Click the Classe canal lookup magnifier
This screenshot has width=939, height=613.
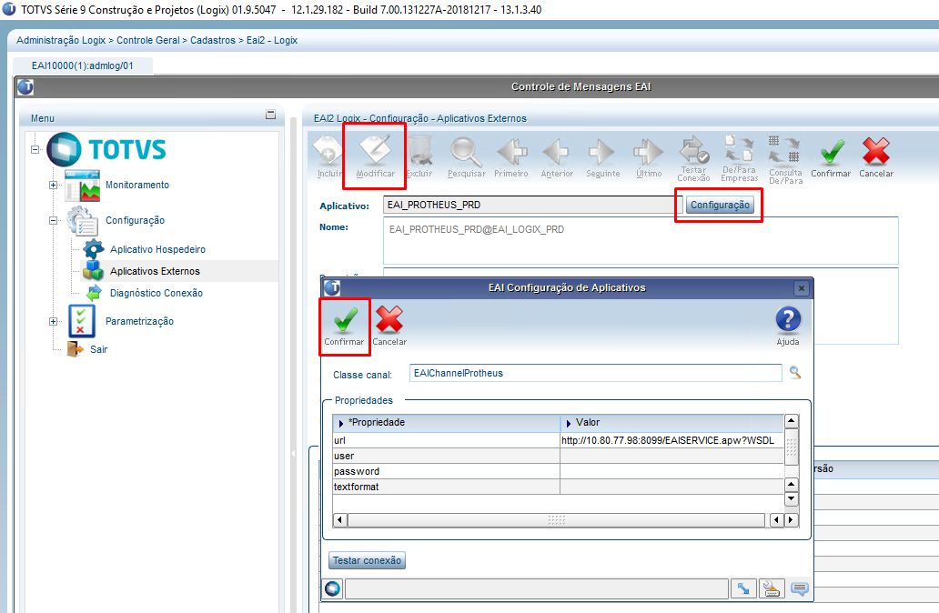(794, 372)
